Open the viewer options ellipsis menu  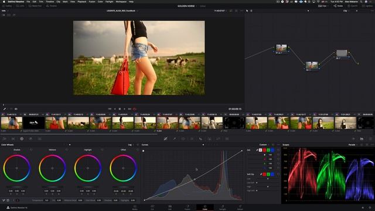click(x=241, y=11)
